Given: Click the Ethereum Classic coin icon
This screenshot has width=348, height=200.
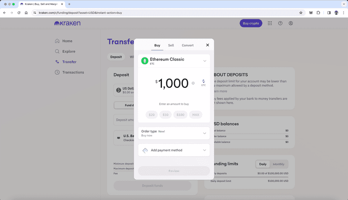Looking at the screenshot, I should [x=145, y=61].
